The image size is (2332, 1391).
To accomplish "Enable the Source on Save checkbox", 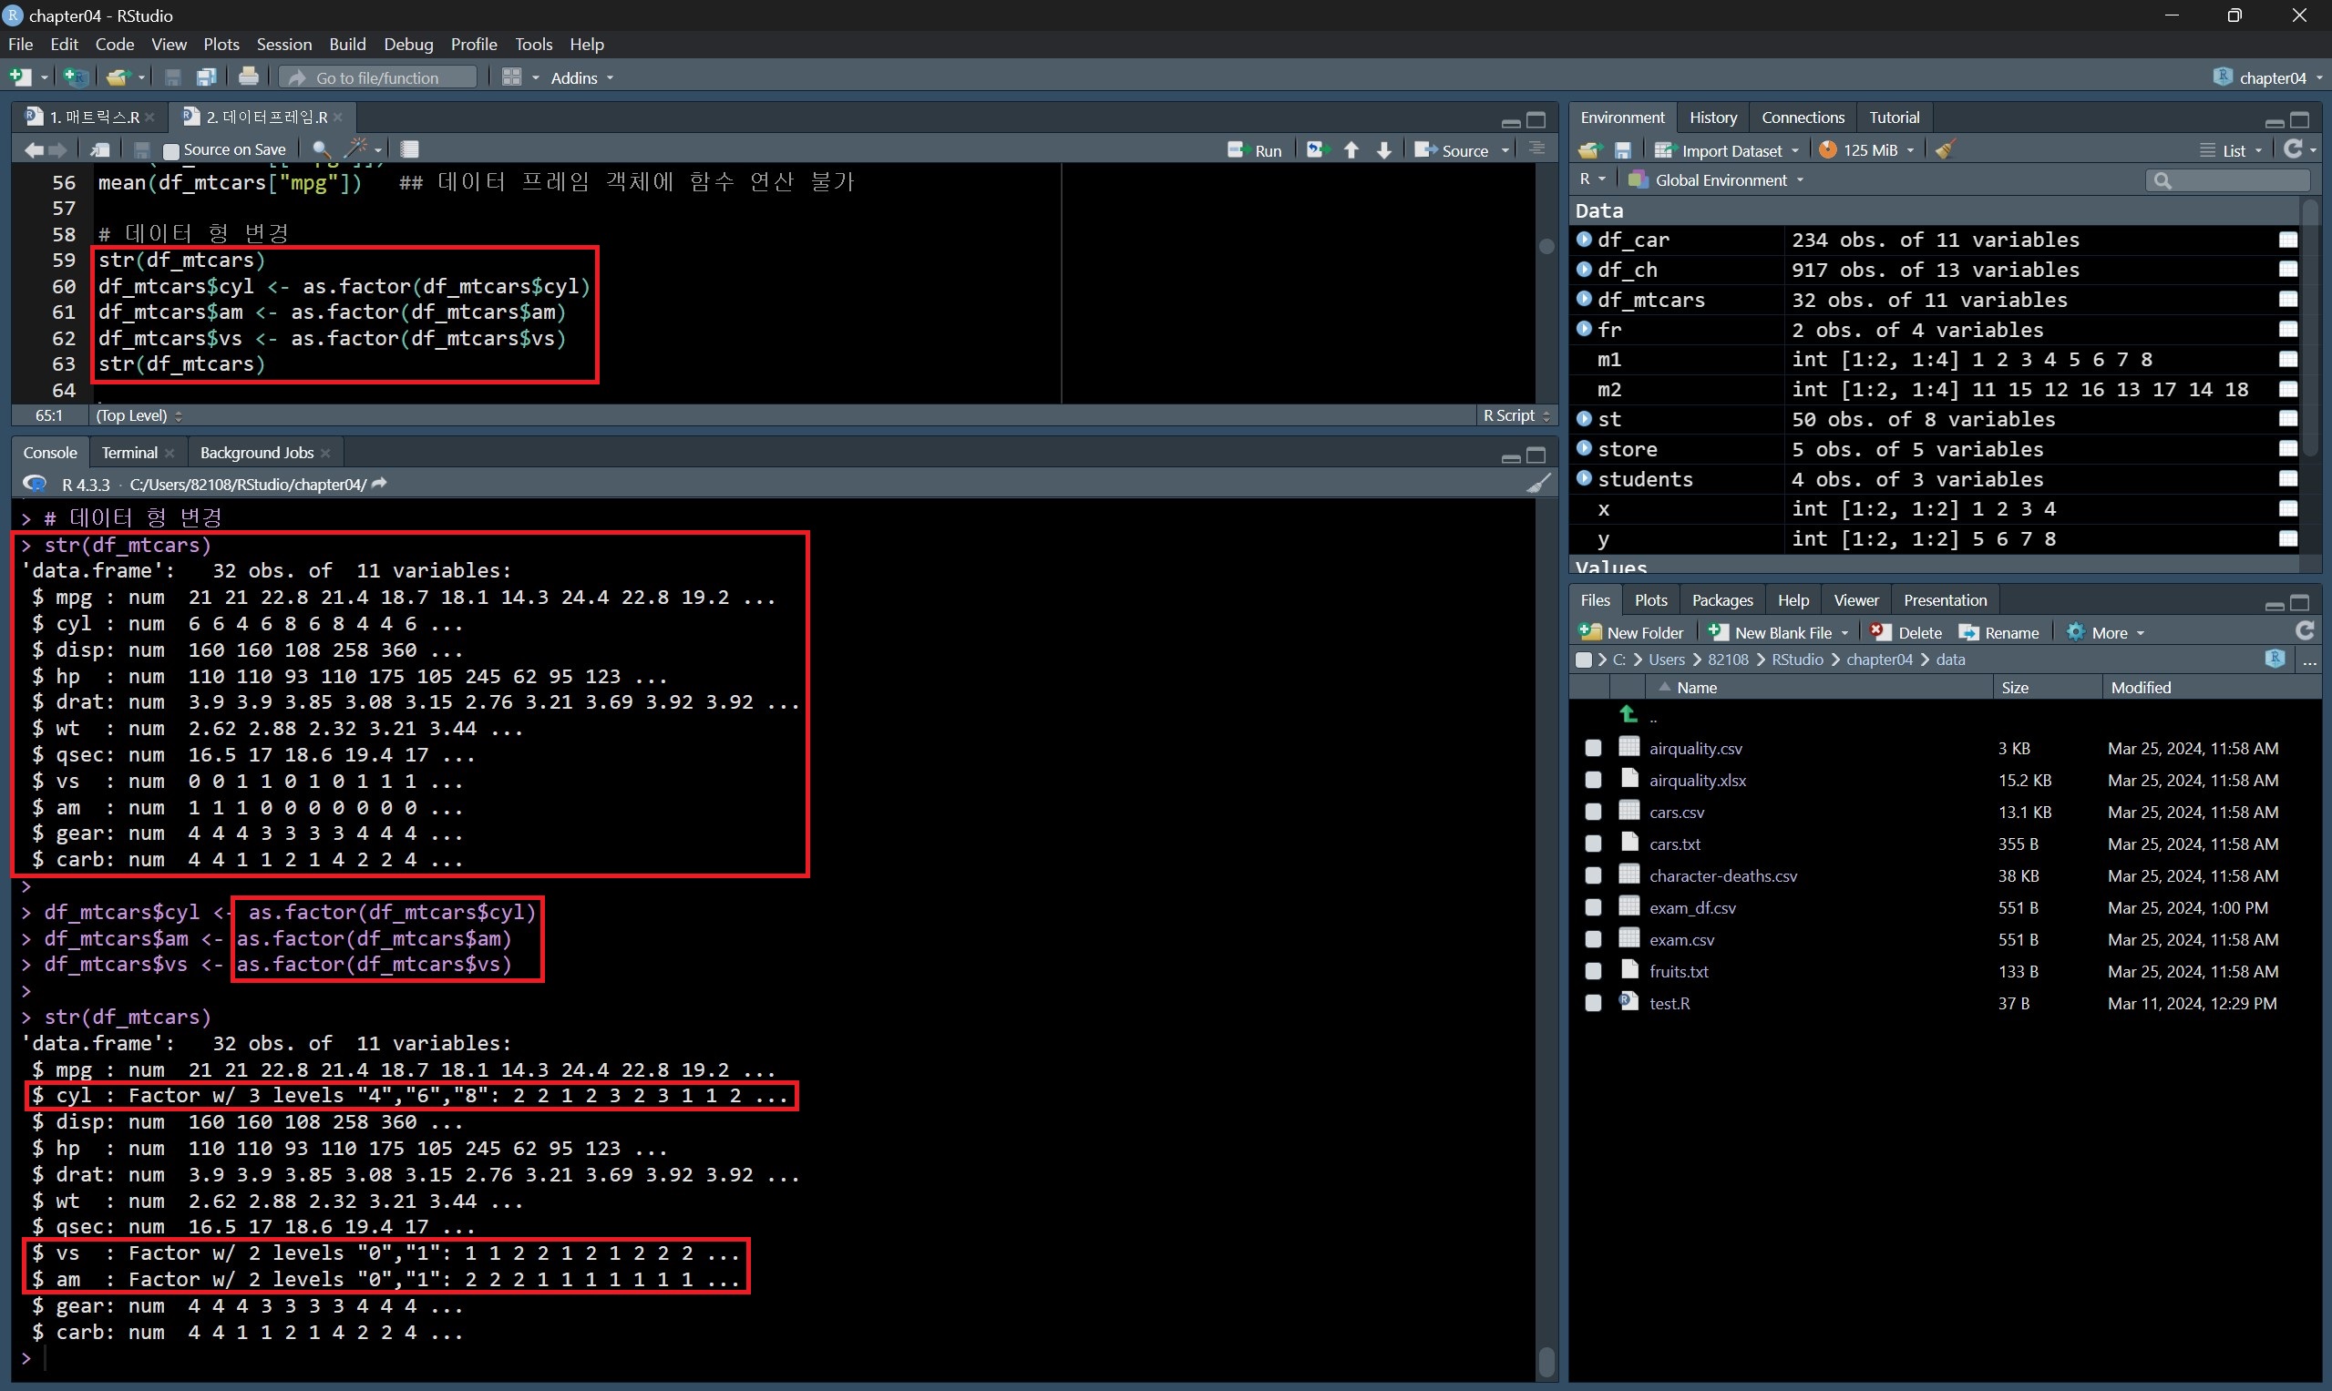I will [170, 150].
